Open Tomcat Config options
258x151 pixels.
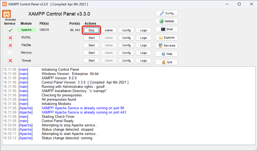point(126,61)
